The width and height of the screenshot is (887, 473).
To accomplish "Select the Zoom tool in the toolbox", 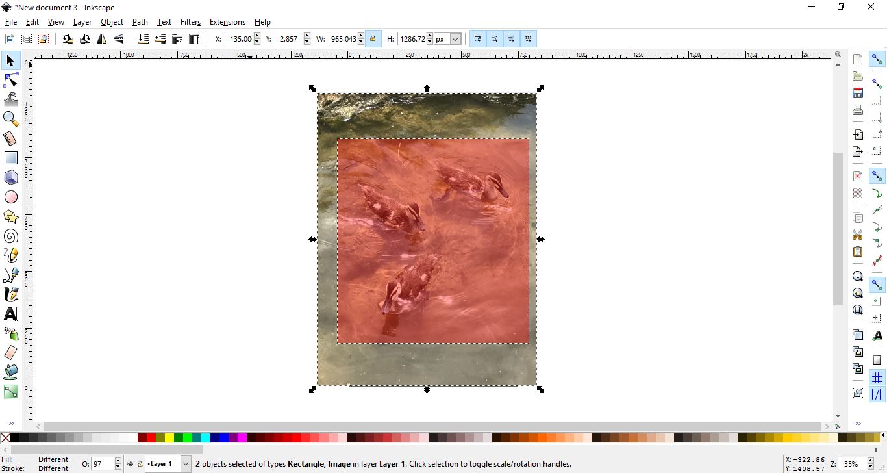I will (x=10, y=119).
